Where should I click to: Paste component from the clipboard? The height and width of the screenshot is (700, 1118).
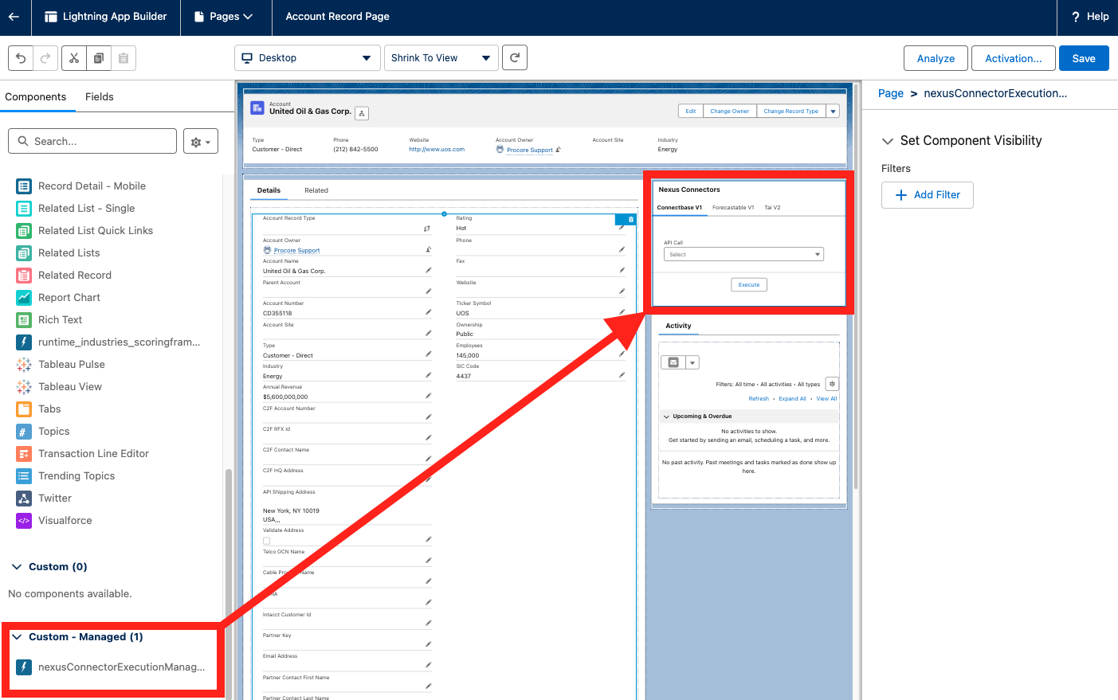point(124,58)
